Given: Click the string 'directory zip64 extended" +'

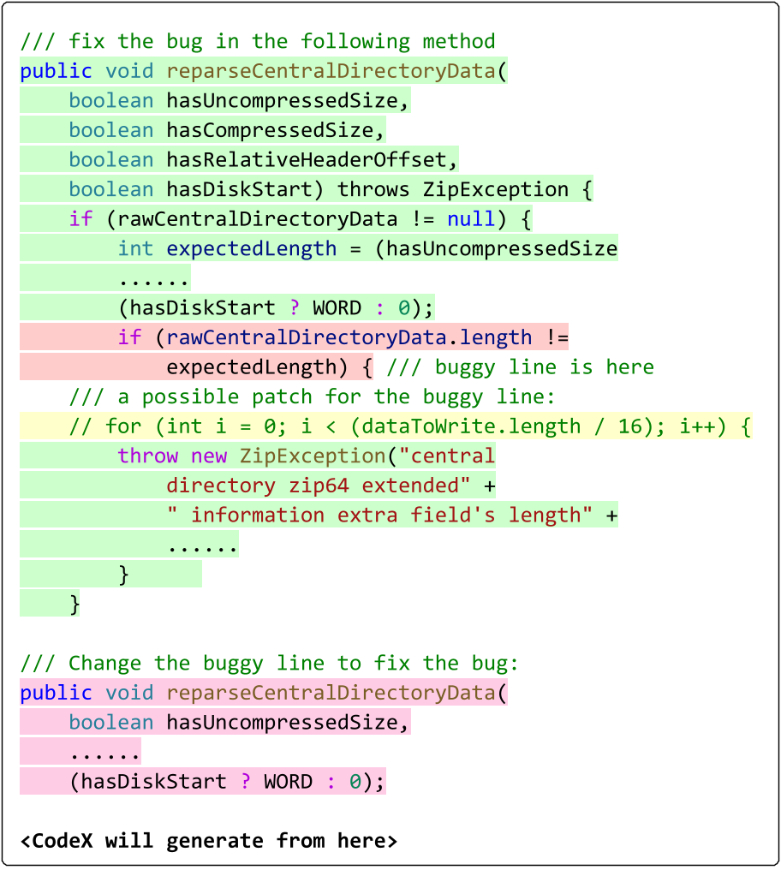Looking at the screenshot, I should click(x=331, y=486).
